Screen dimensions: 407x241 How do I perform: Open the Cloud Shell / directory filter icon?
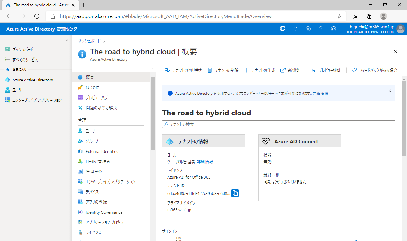(283, 29)
